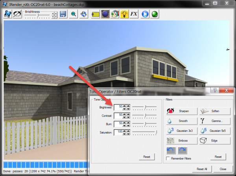Click the blue sphere materials icon
236x176 pixels.
[x=105, y=15]
